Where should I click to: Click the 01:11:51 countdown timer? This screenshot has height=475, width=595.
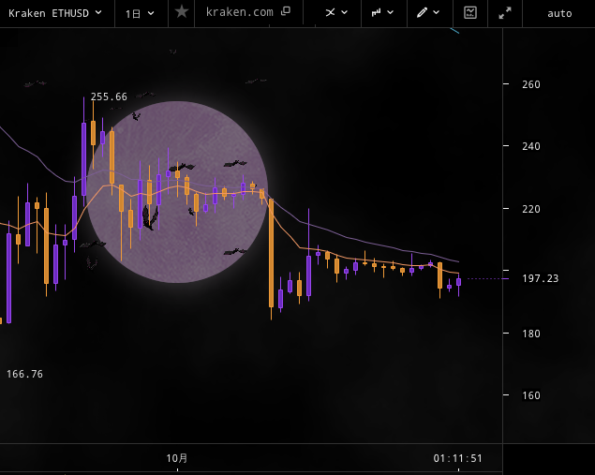pos(457,458)
